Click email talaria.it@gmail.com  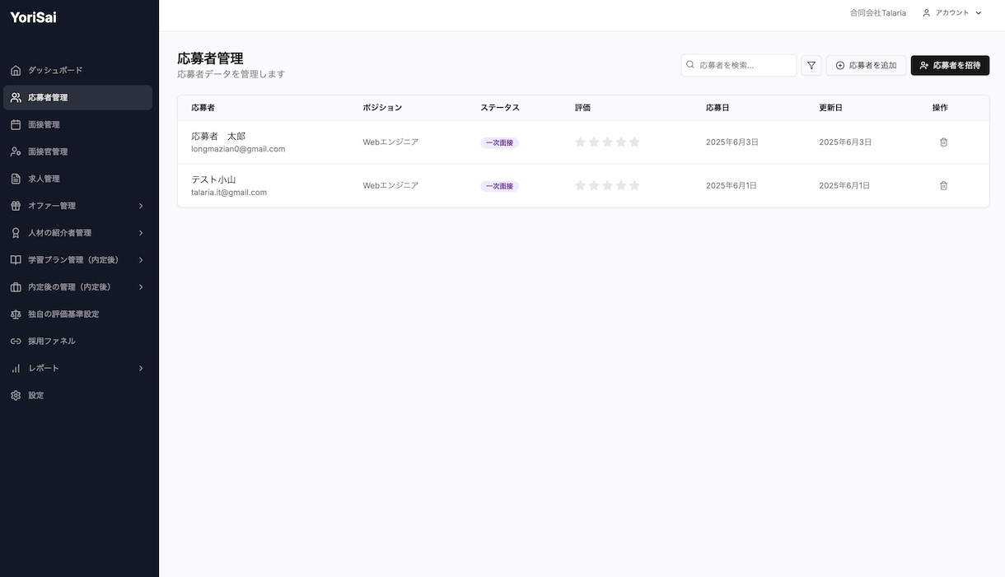point(229,193)
